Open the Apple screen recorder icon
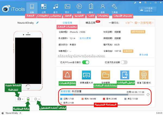 86,75
